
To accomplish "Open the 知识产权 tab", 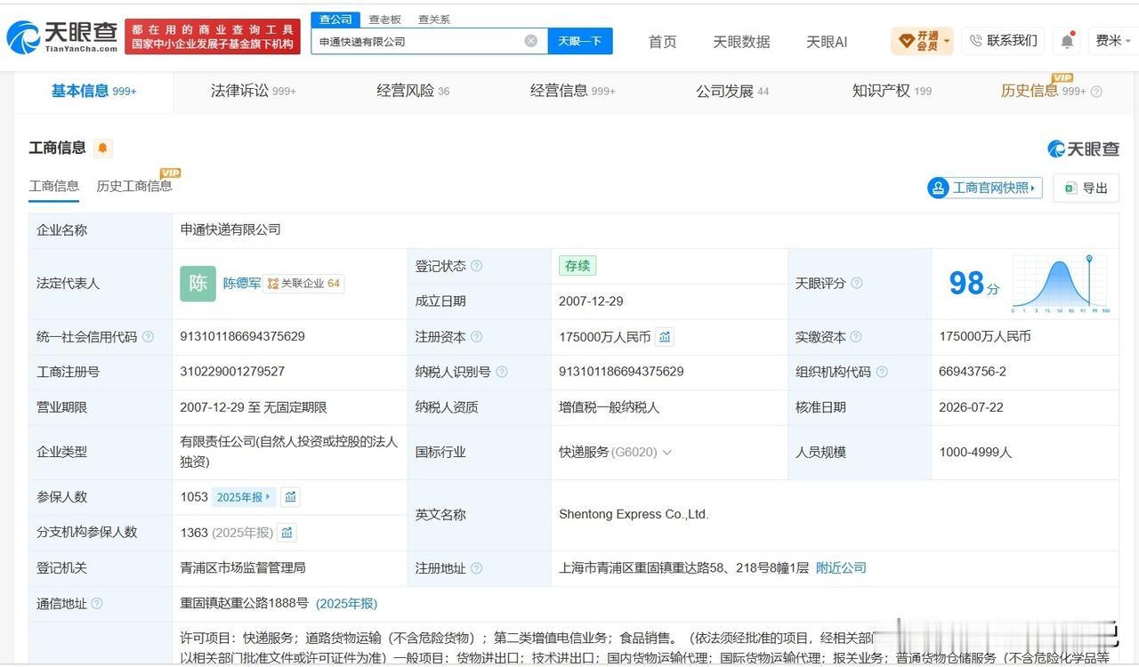I will click(892, 91).
